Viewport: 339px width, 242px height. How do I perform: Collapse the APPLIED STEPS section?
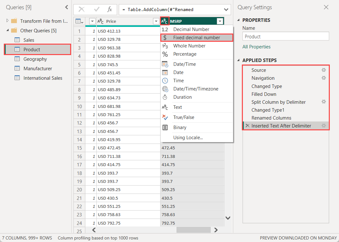pyautogui.click(x=238, y=60)
